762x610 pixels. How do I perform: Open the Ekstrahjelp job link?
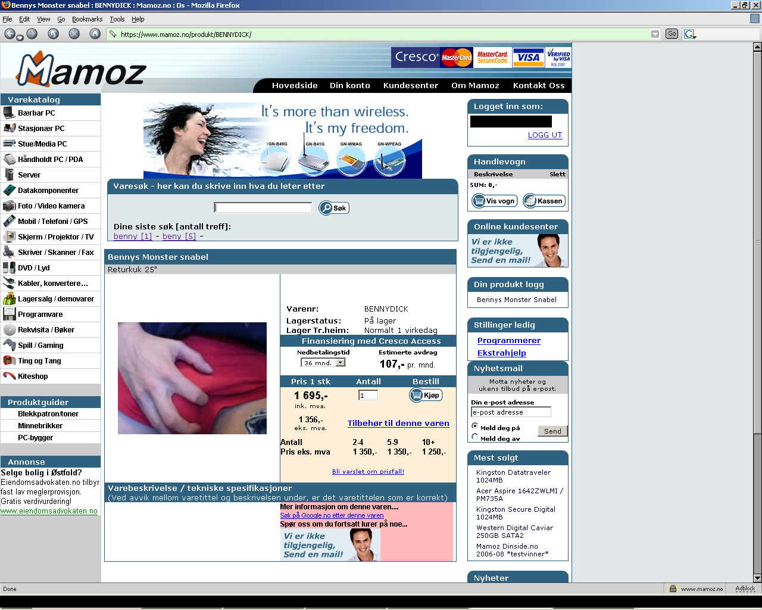(x=502, y=353)
